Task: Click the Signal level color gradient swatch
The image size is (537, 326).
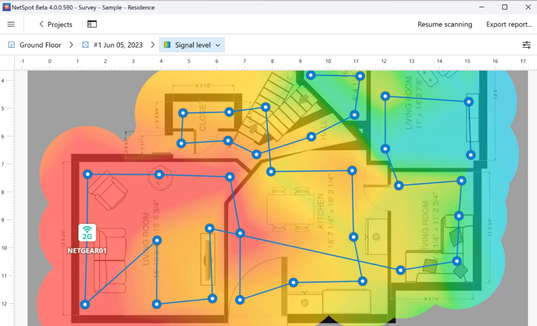Action: pyautogui.click(x=167, y=45)
